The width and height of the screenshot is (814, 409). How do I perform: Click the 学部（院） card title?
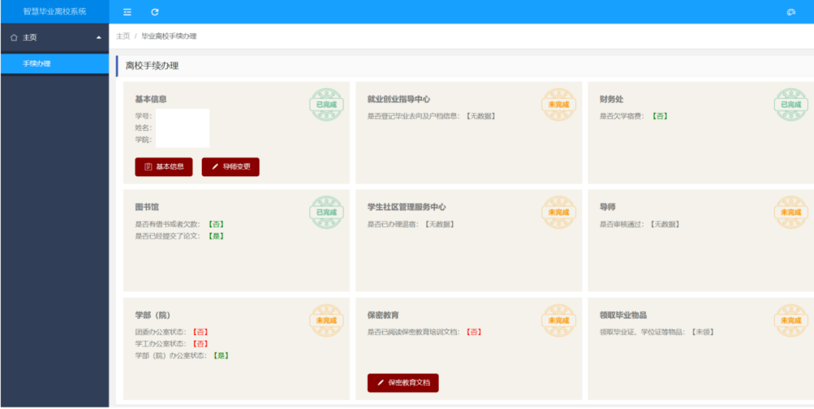click(x=152, y=315)
